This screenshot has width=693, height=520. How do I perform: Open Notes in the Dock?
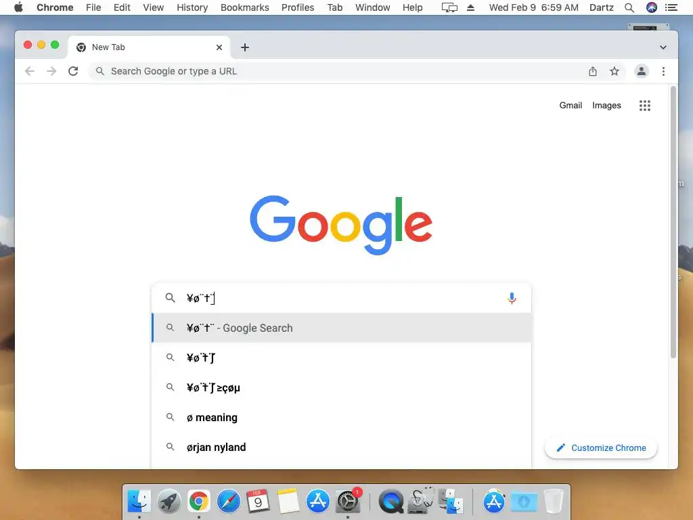(288, 502)
